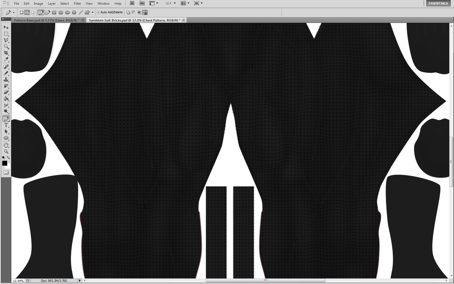Screen dimensions: 454x284
Task: Select the Move tool
Action: [6, 27]
